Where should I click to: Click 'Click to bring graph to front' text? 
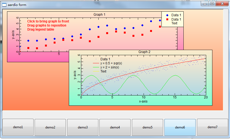[x=48, y=21]
